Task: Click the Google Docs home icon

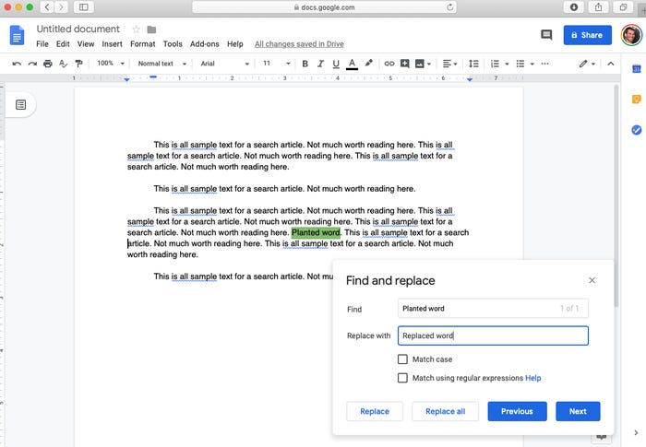Action: pyautogui.click(x=17, y=35)
